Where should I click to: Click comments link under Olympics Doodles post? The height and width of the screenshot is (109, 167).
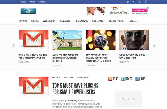click(57, 65)
